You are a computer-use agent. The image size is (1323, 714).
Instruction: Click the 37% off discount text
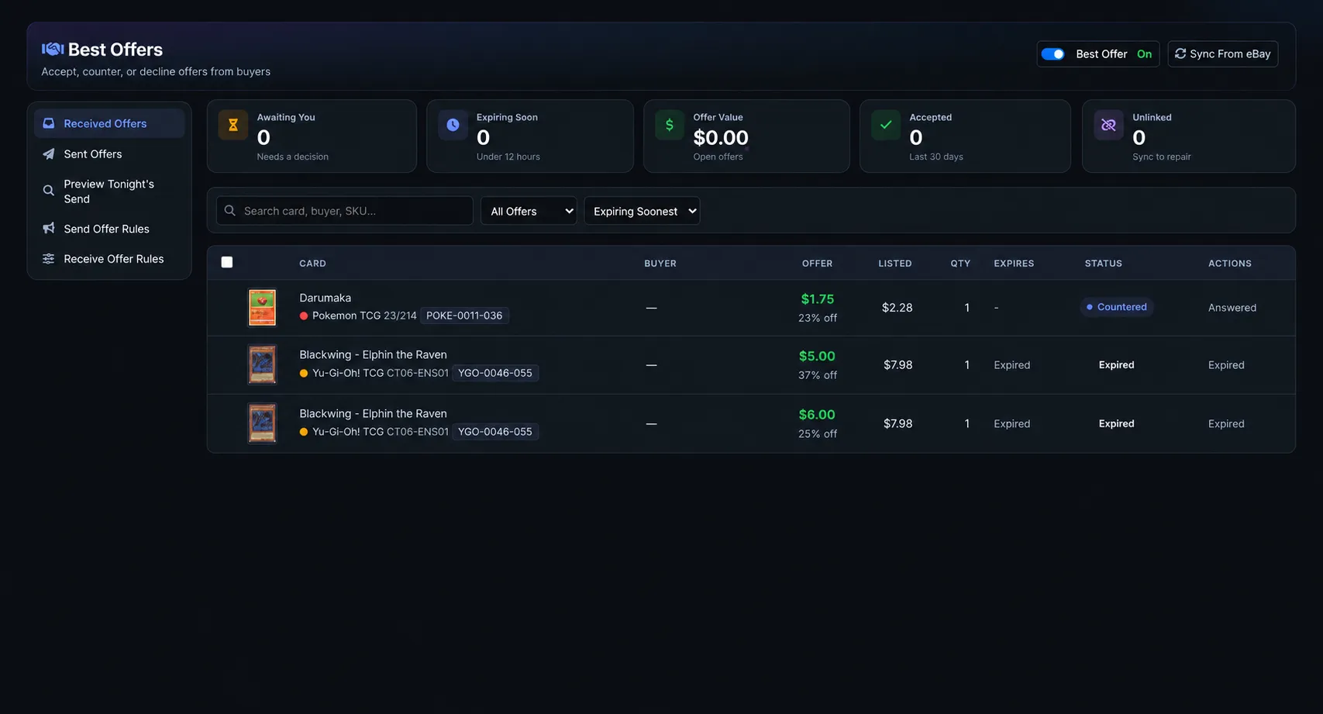818,375
